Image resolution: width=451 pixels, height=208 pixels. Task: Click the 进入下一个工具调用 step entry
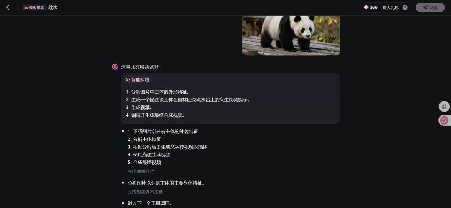pos(149,204)
